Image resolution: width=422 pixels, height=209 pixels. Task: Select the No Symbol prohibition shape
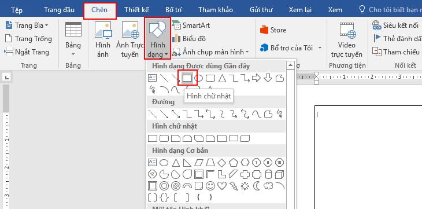[x=176, y=186]
